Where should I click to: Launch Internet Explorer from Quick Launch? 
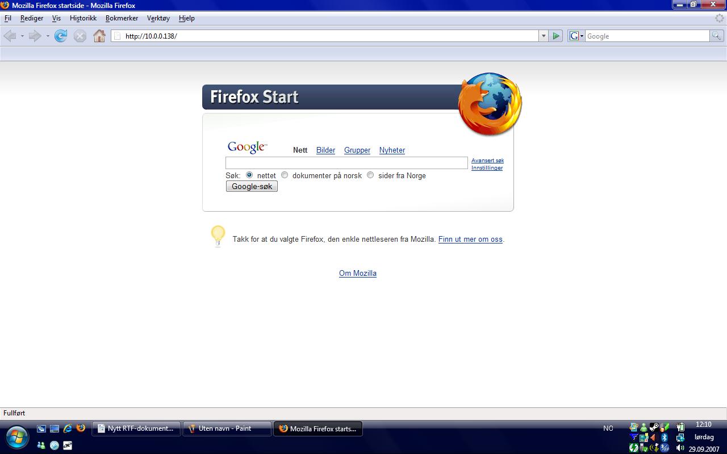[x=68, y=428]
